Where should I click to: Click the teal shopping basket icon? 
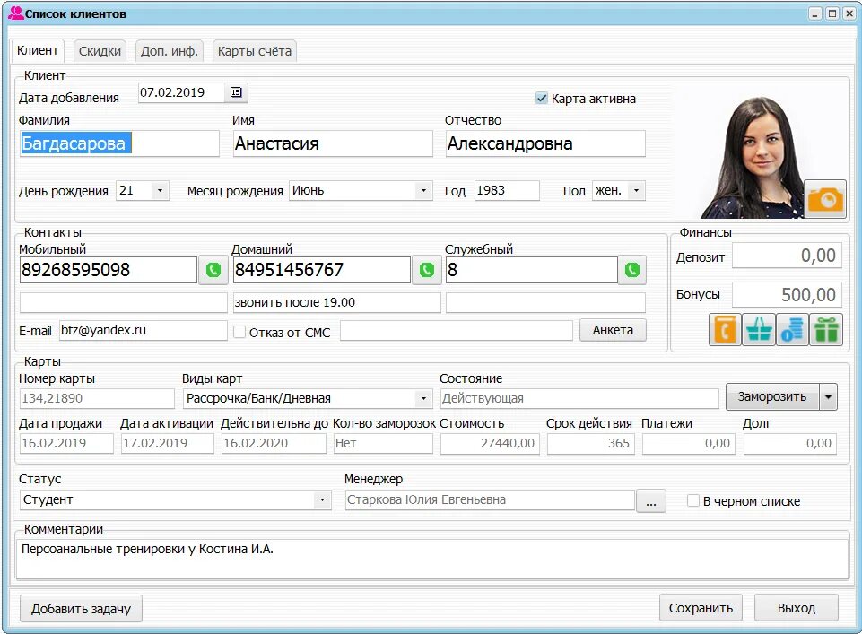(x=759, y=330)
